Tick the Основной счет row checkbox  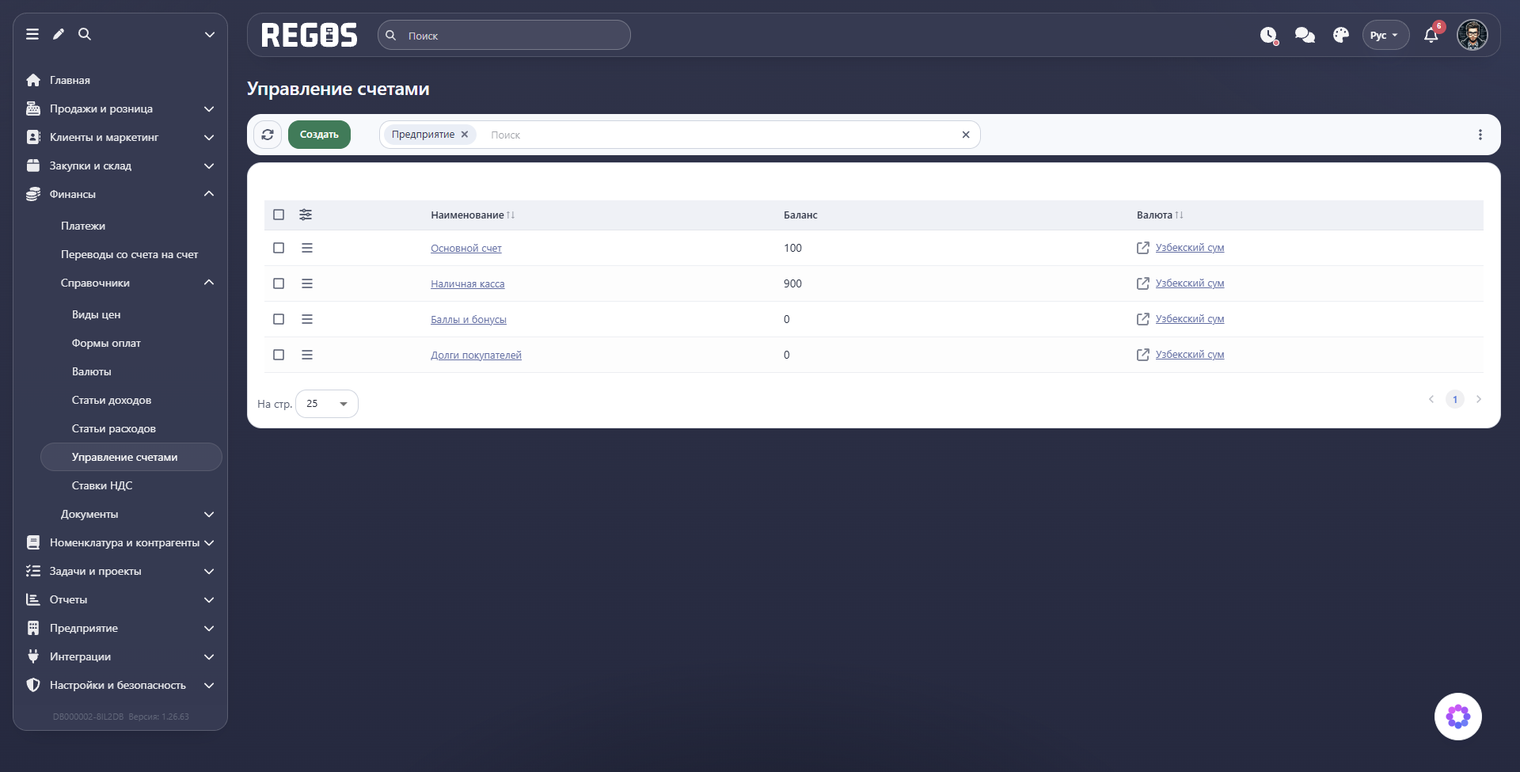[279, 248]
